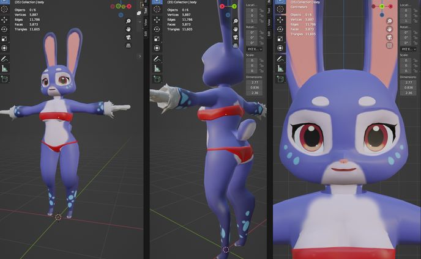
Task: Select the Transform tool in left viewport
Action: (x=4, y=48)
